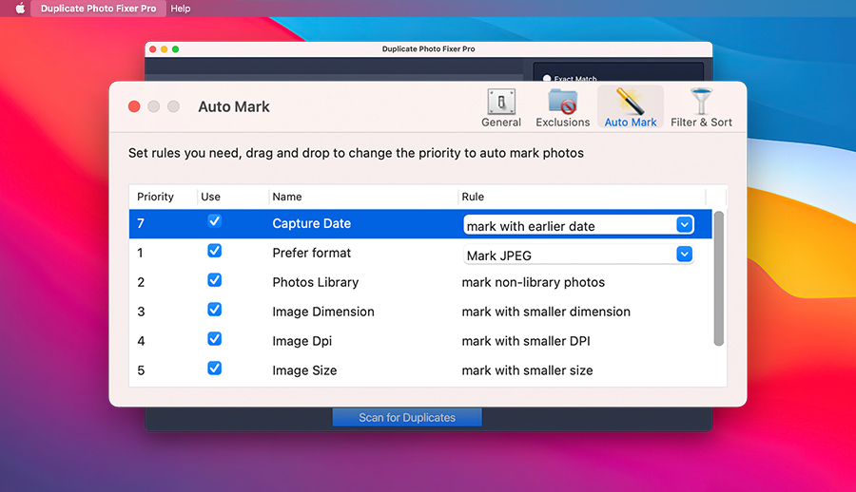The height and width of the screenshot is (492, 856).
Task: Disable the Image Size rule checkbox
Action: click(215, 369)
